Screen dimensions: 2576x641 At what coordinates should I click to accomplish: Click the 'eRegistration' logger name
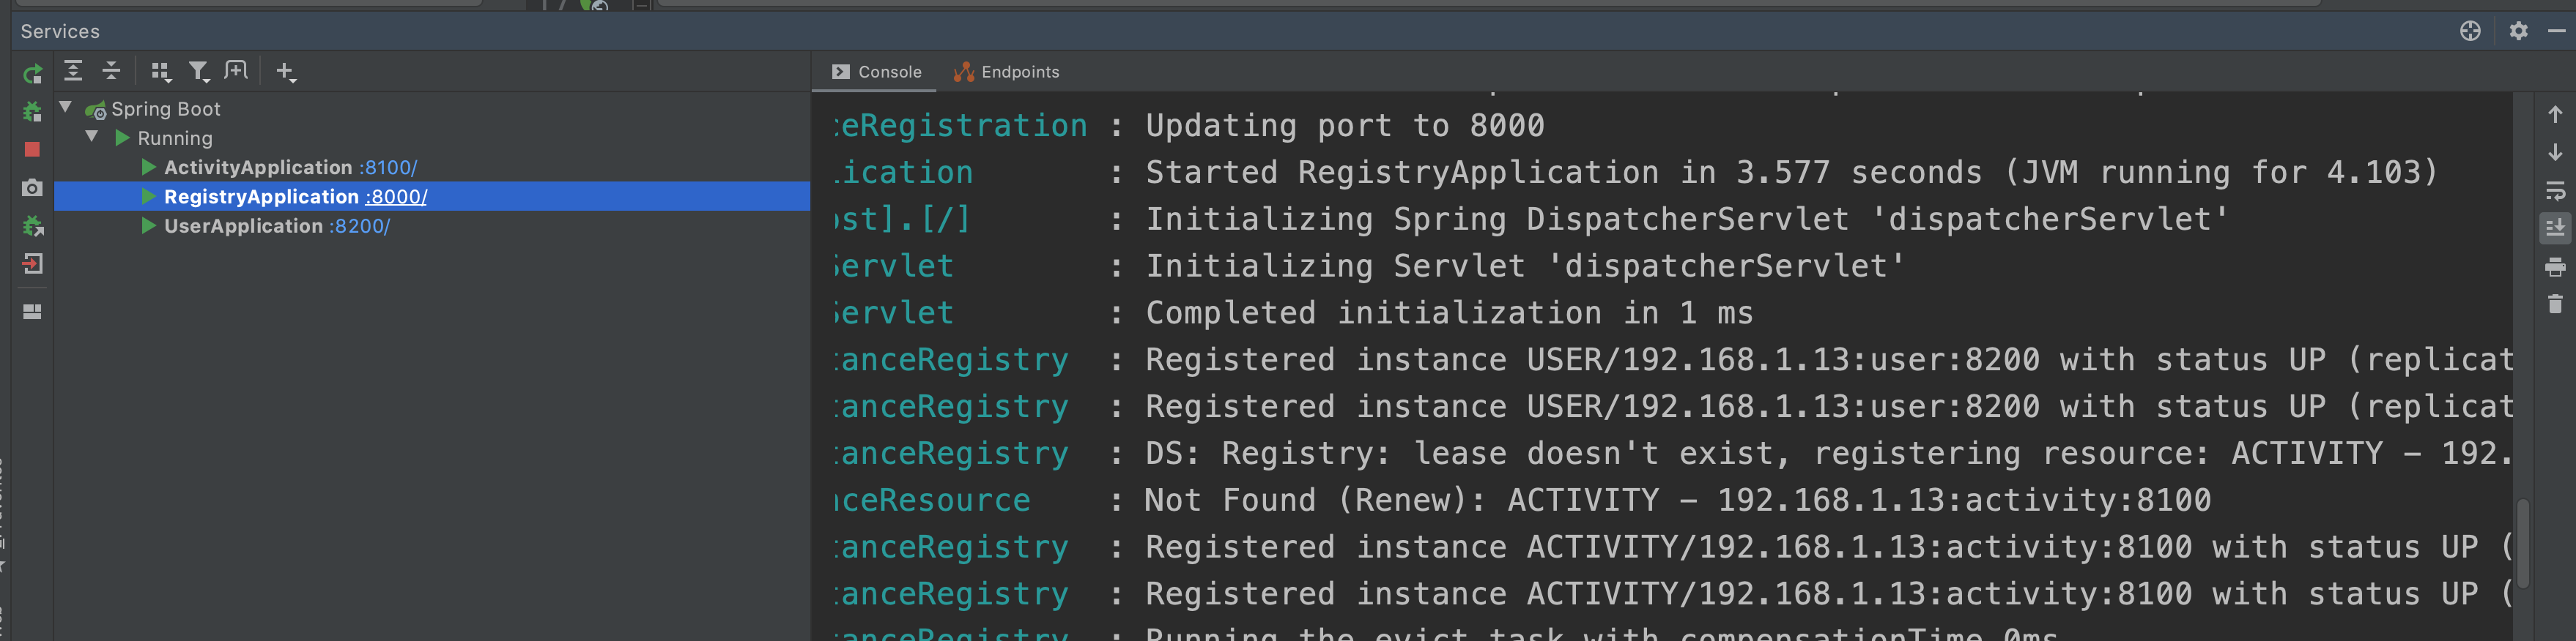[x=961, y=126]
